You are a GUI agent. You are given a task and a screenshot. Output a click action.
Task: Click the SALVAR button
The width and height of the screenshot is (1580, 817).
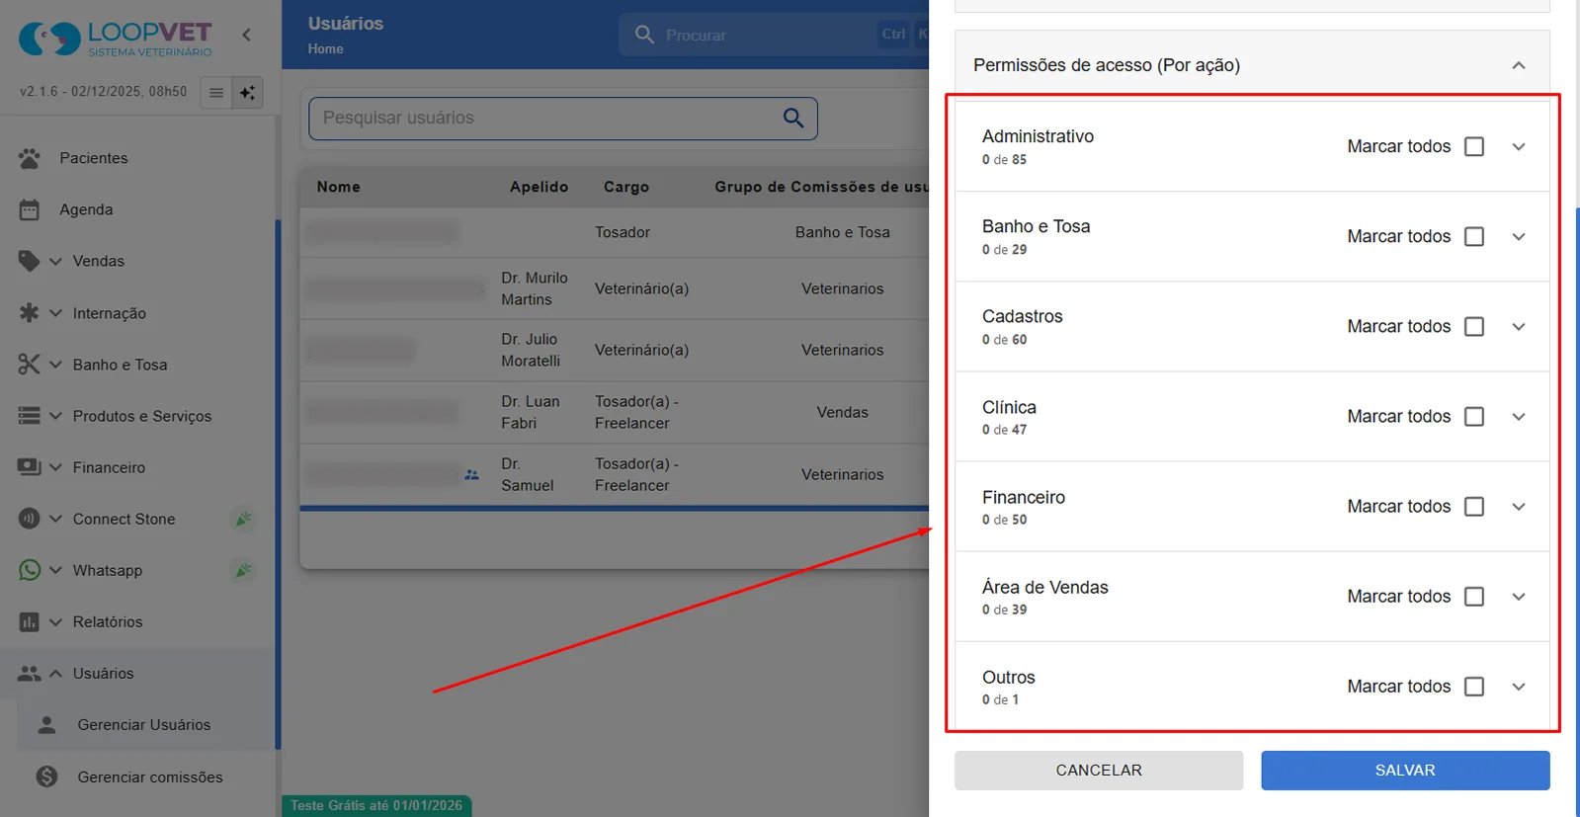(x=1405, y=771)
